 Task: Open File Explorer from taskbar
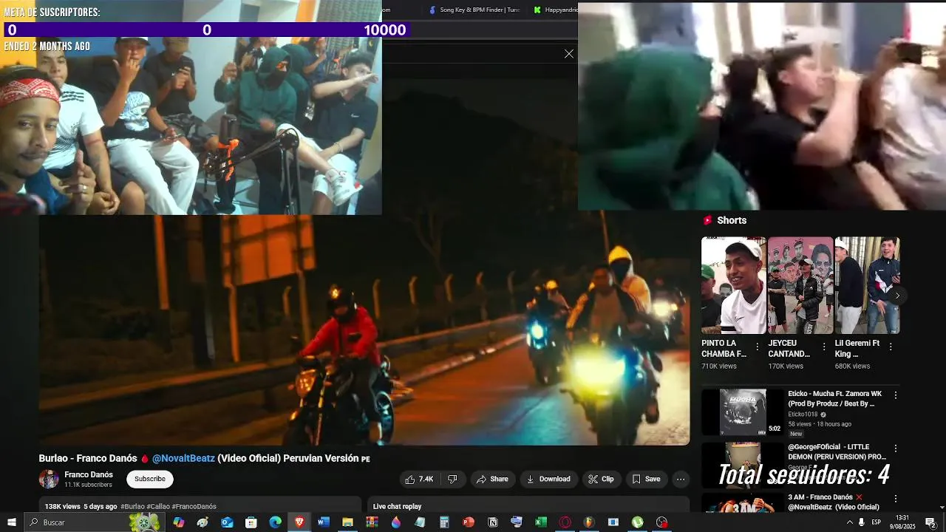tap(347, 522)
